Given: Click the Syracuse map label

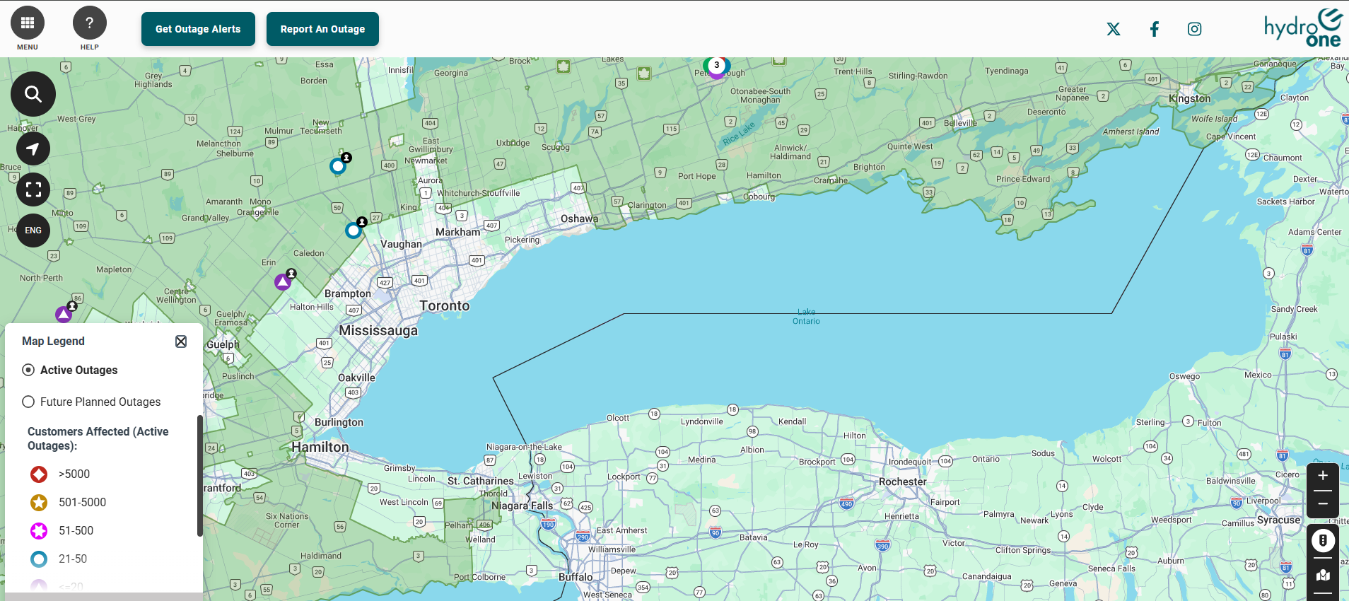Looking at the screenshot, I should coord(1278,520).
